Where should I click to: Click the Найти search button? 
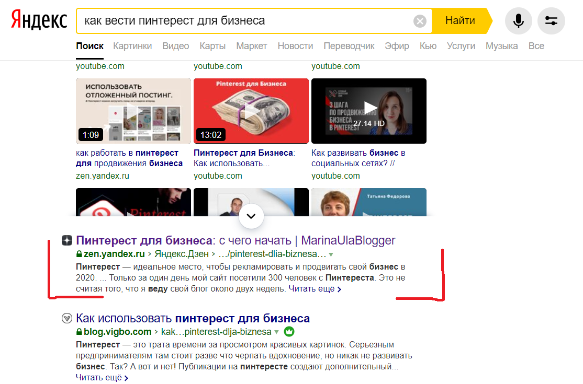tap(461, 21)
